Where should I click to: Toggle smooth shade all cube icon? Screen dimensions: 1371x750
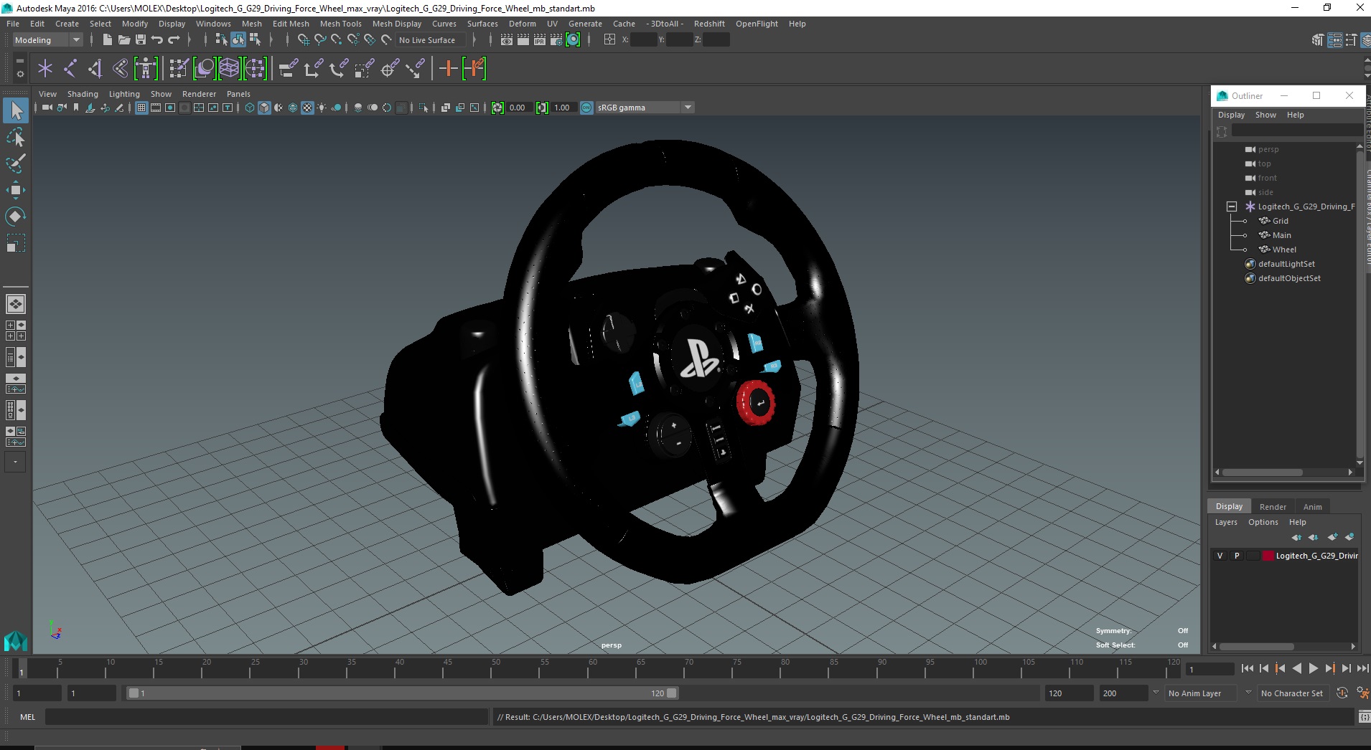tap(264, 108)
